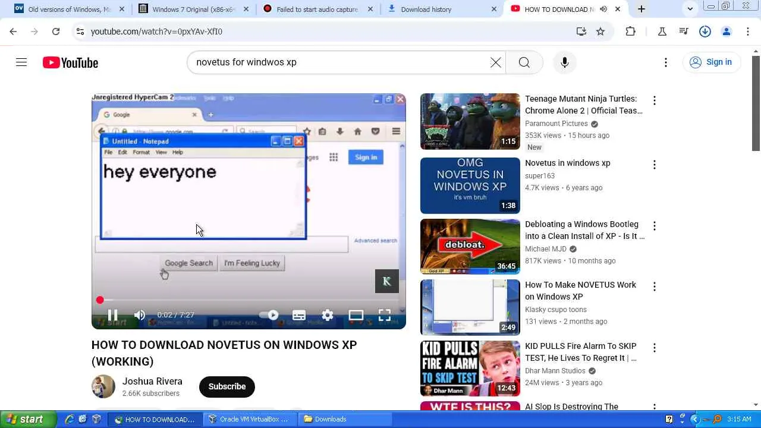Open Chrome three-dot main menu
This screenshot has width=761, height=428.
[x=748, y=32]
